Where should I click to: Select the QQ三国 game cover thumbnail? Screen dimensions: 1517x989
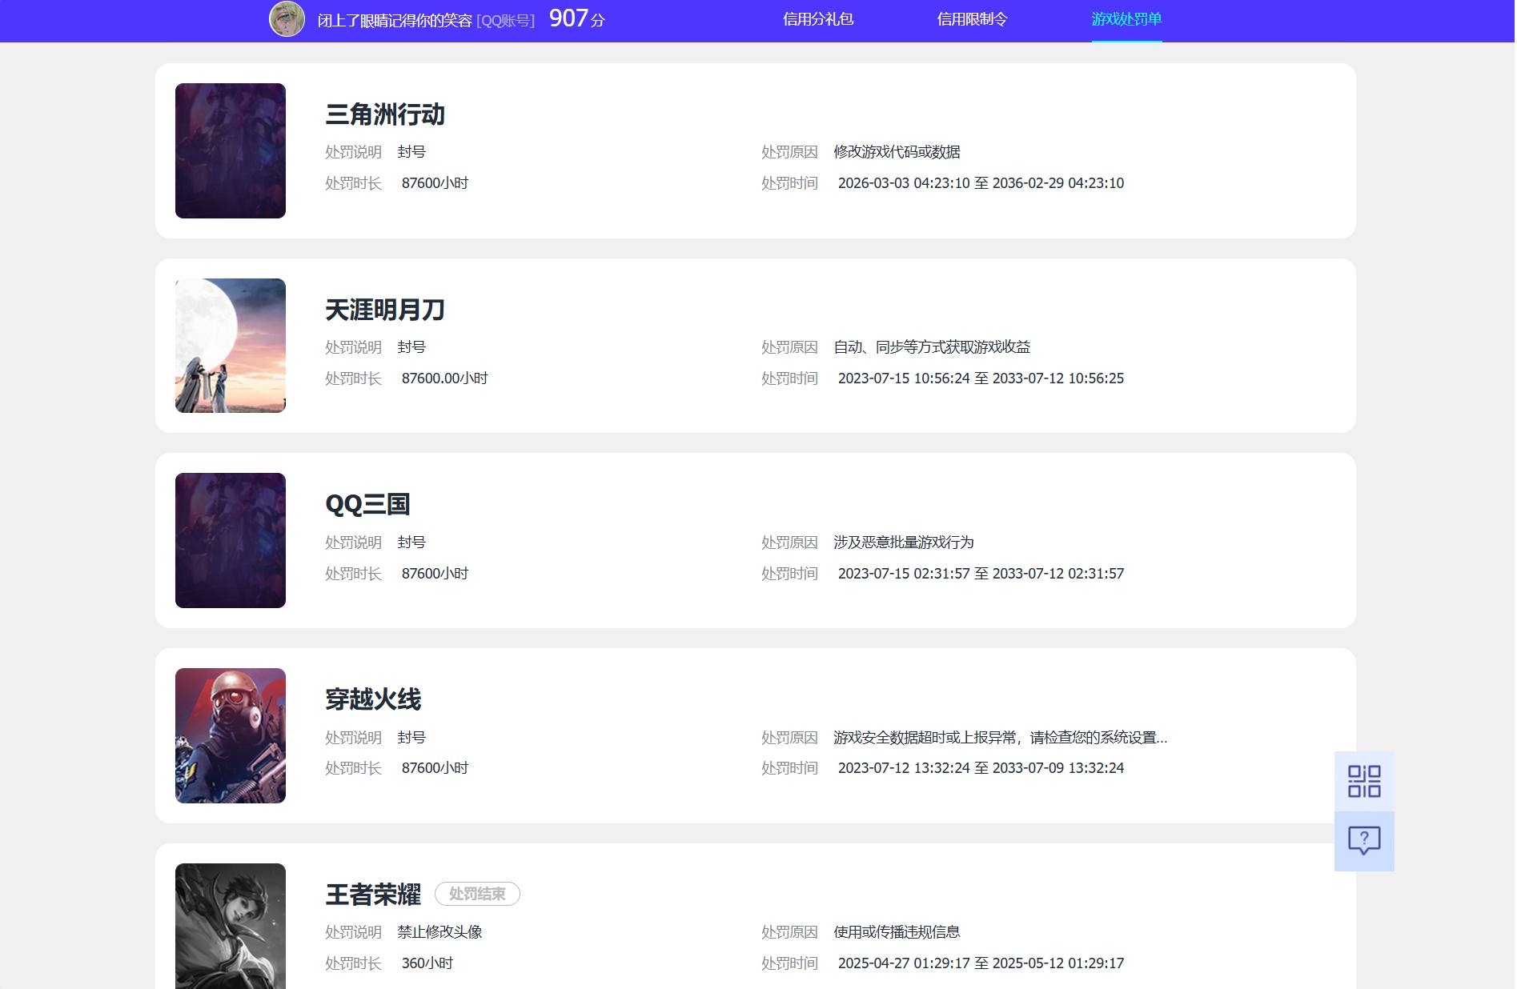[x=231, y=540]
